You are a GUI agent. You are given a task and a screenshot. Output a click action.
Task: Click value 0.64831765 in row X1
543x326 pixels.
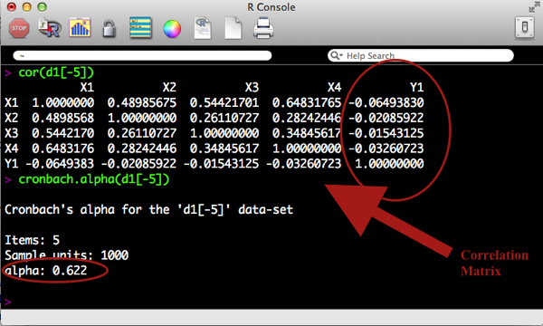307,102
